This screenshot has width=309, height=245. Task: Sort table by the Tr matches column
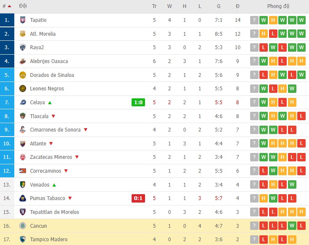pos(154,6)
